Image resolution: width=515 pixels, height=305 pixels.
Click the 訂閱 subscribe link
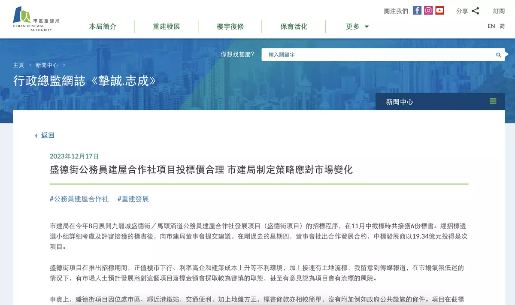(x=499, y=11)
